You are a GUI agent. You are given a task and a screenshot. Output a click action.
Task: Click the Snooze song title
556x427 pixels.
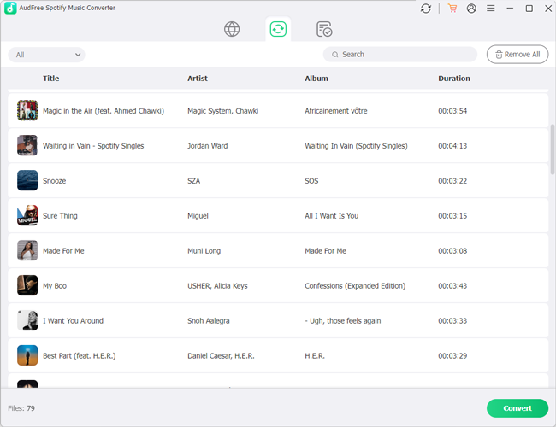[x=54, y=181]
